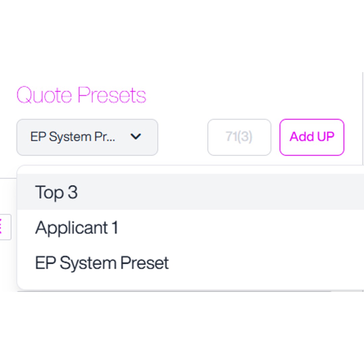Choose the Applicant 1 preset option
The image size is (364, 364).
pyautogui.click(x=77, y=228)
